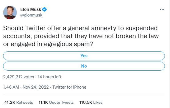Vote Yes in the poll
The height and width of the screenshot is (108, 170).
coord(84,56)
